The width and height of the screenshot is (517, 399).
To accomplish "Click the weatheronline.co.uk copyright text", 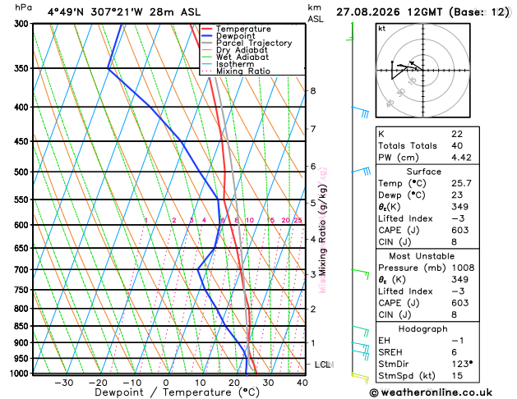I will tap(431, 392).
